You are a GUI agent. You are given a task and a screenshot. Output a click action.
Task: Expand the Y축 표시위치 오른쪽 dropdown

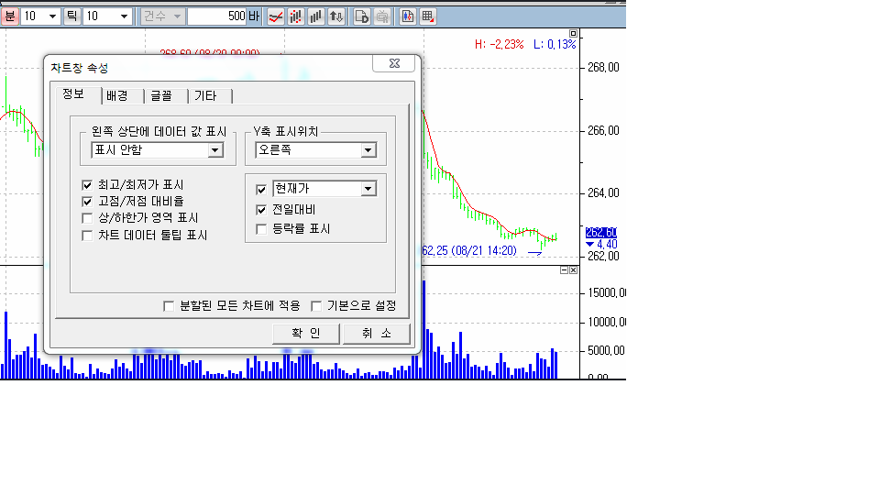click(x=368, y=150)
